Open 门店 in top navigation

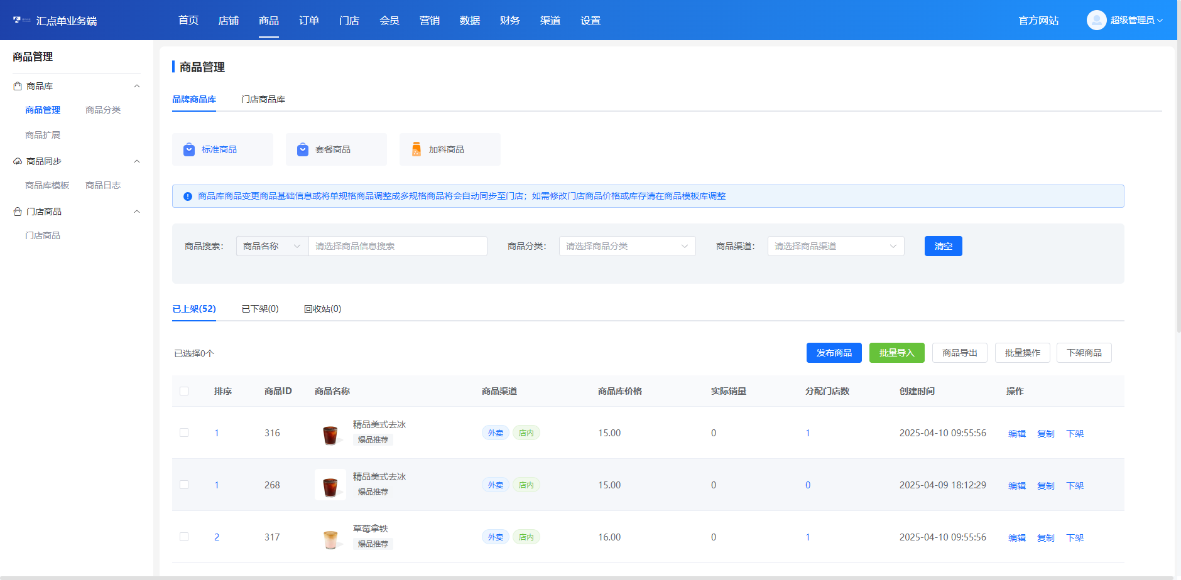[349, 21]
